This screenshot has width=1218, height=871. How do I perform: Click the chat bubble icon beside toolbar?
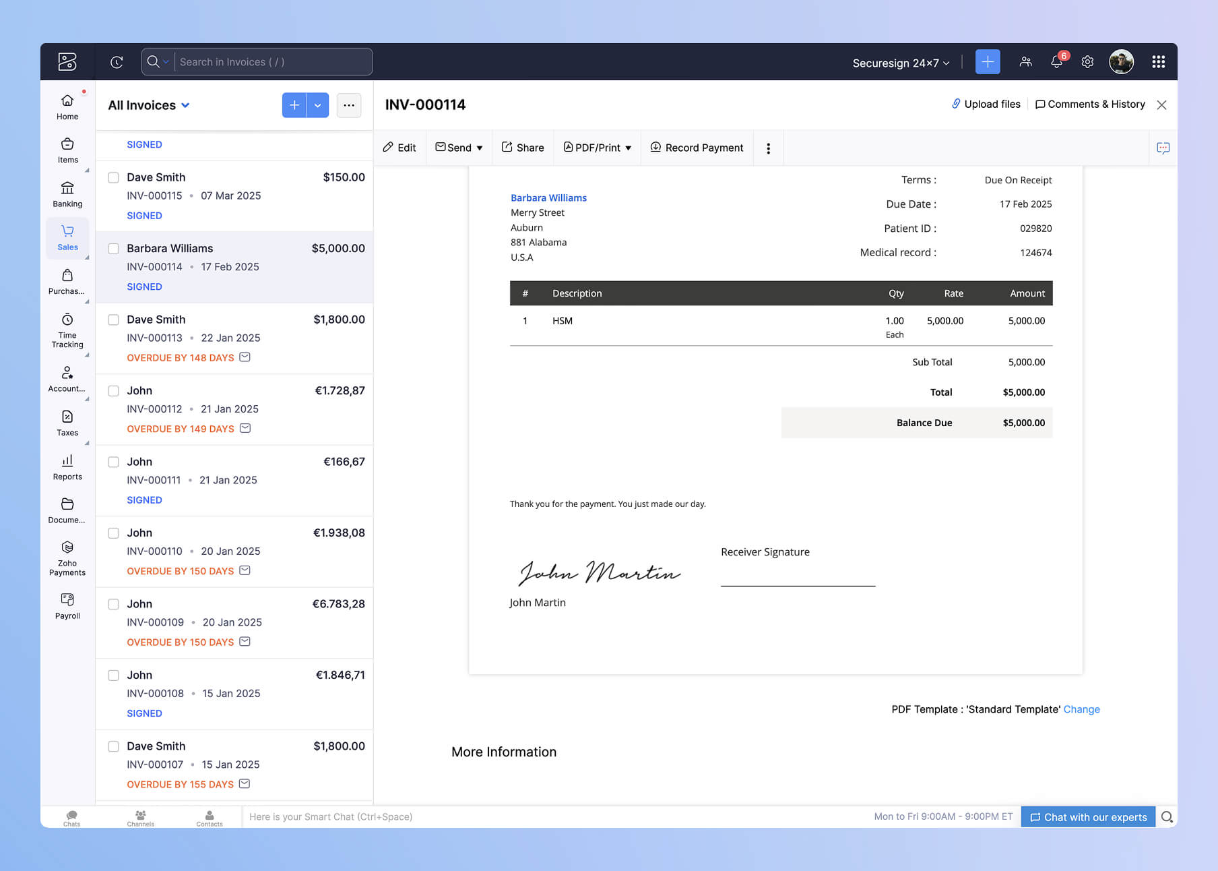1163,148
